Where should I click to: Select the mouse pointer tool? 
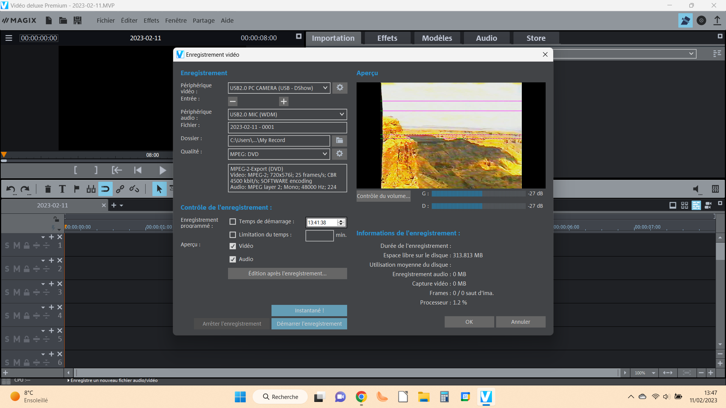159,189
